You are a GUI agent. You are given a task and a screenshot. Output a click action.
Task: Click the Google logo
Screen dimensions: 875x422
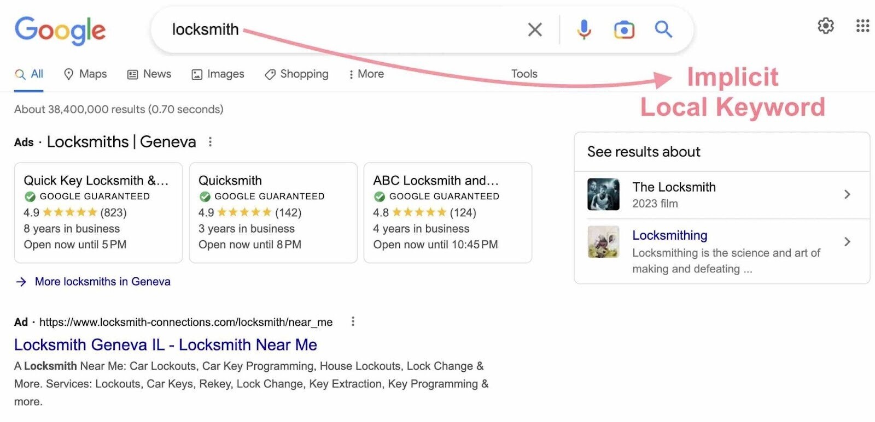(60, 30)
